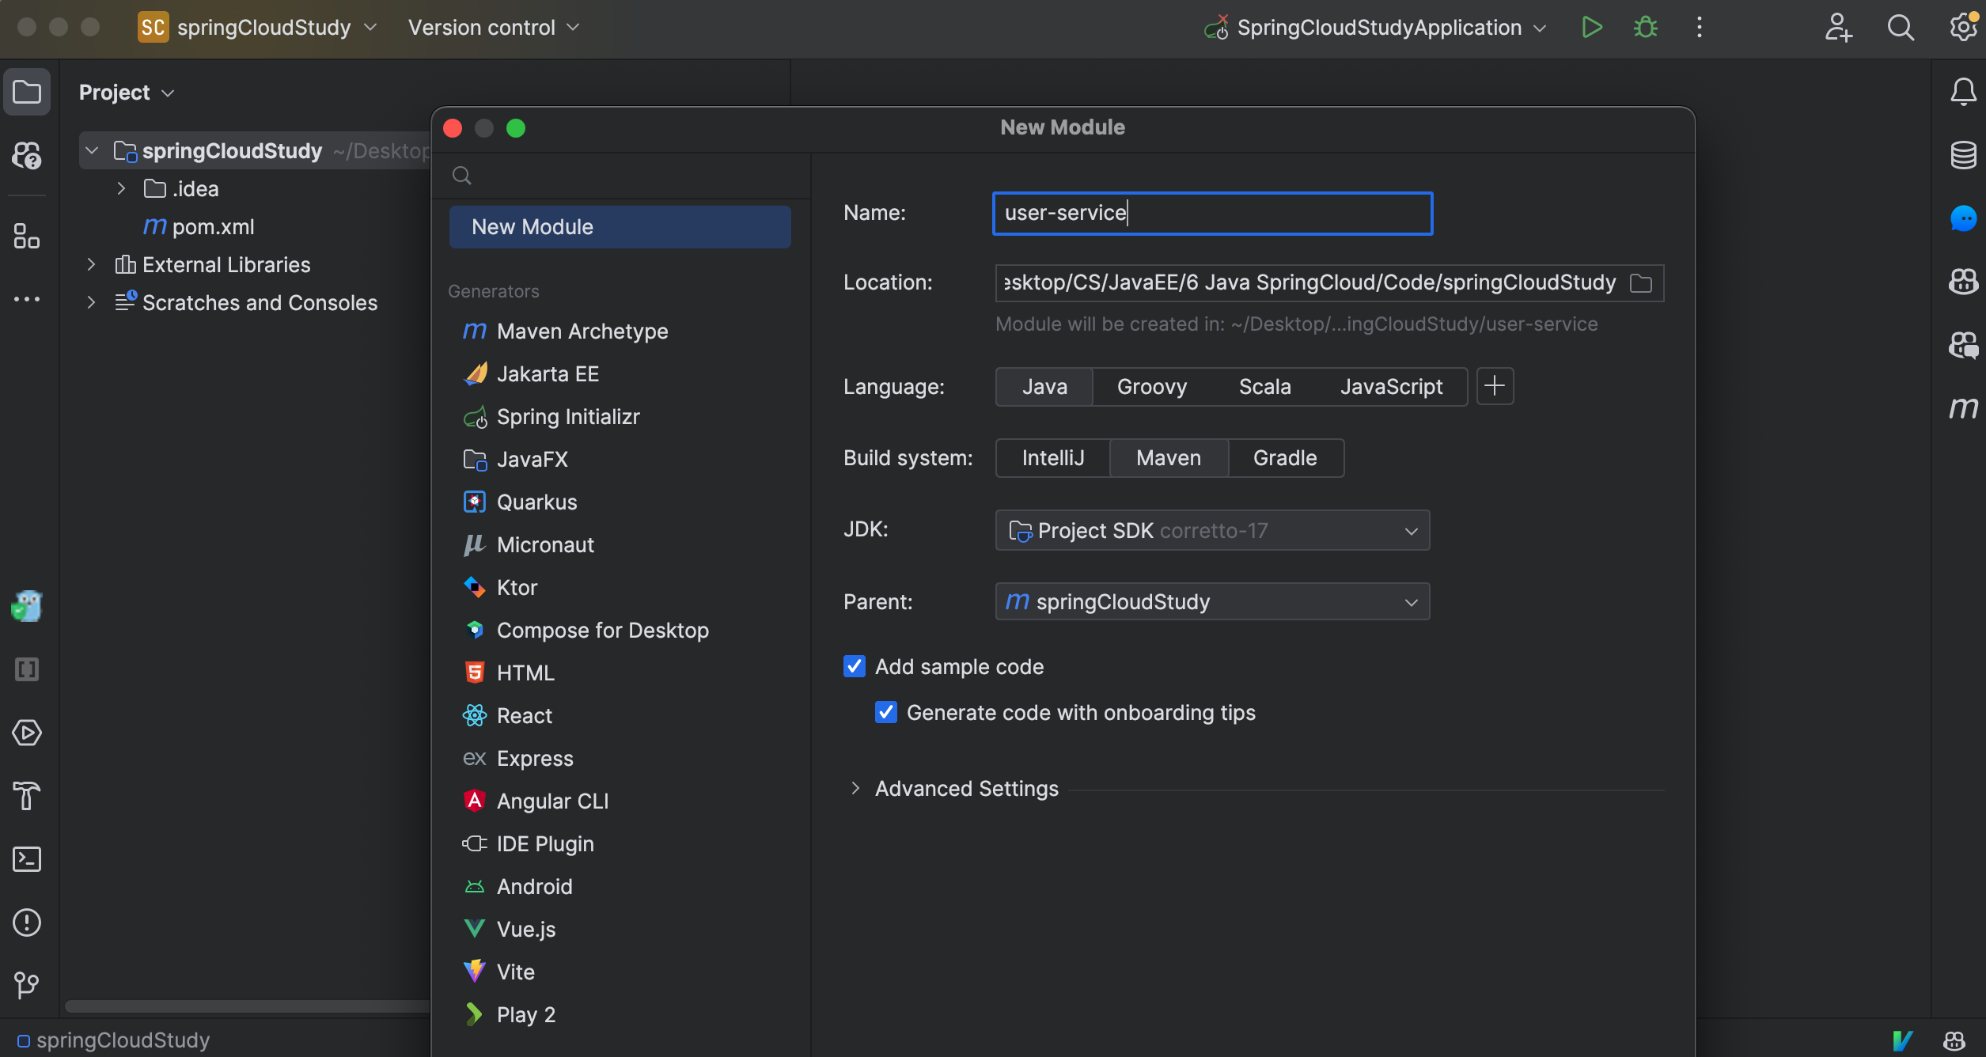The height and width of the screenshot is (1057, 1986).
Task: Open the Parent springCloudStudy dropdown
Action: [x=1212, y=601]
